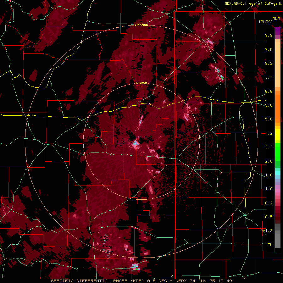Image resolution: width=283 pixels, height=283 pixels.
Task: Click the 50 NMI range ring label
Action: point(141,83)
